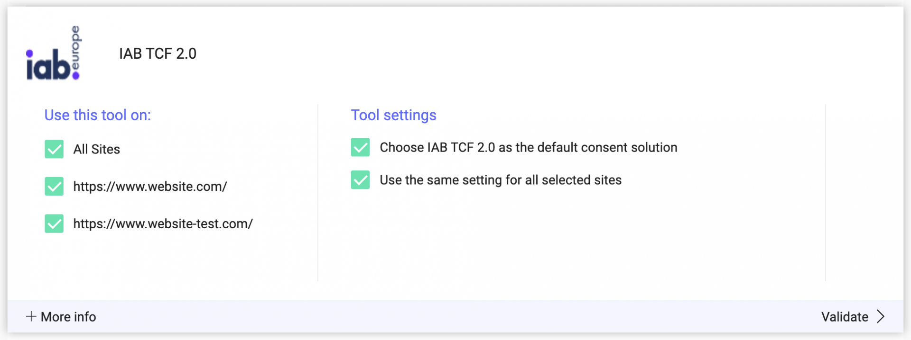
Task: Uncheck default consent solution checkbox
Action: [x=360, y=147]
